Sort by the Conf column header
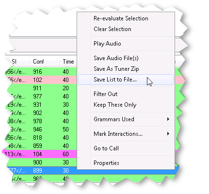The width and height of the screenshot is (209, 194). pos(45,62)
